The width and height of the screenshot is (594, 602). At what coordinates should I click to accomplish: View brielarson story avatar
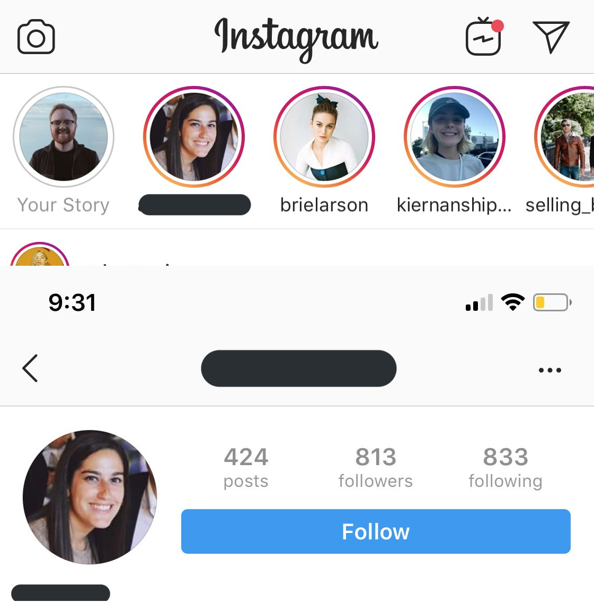[324, 137]
